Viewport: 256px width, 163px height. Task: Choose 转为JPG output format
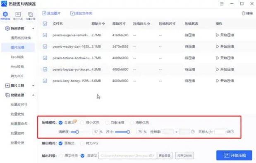pos(82,143)
